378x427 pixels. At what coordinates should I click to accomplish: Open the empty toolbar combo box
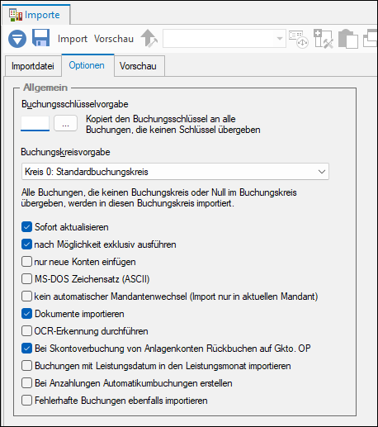click(x=224, y=39)
